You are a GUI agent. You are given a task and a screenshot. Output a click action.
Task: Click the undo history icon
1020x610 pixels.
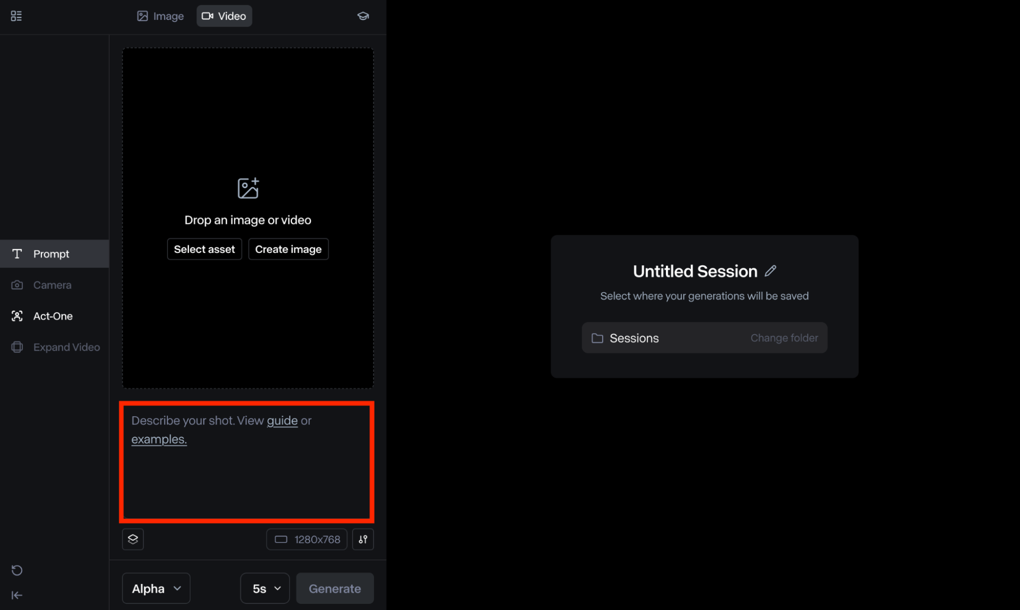(17, 570)
